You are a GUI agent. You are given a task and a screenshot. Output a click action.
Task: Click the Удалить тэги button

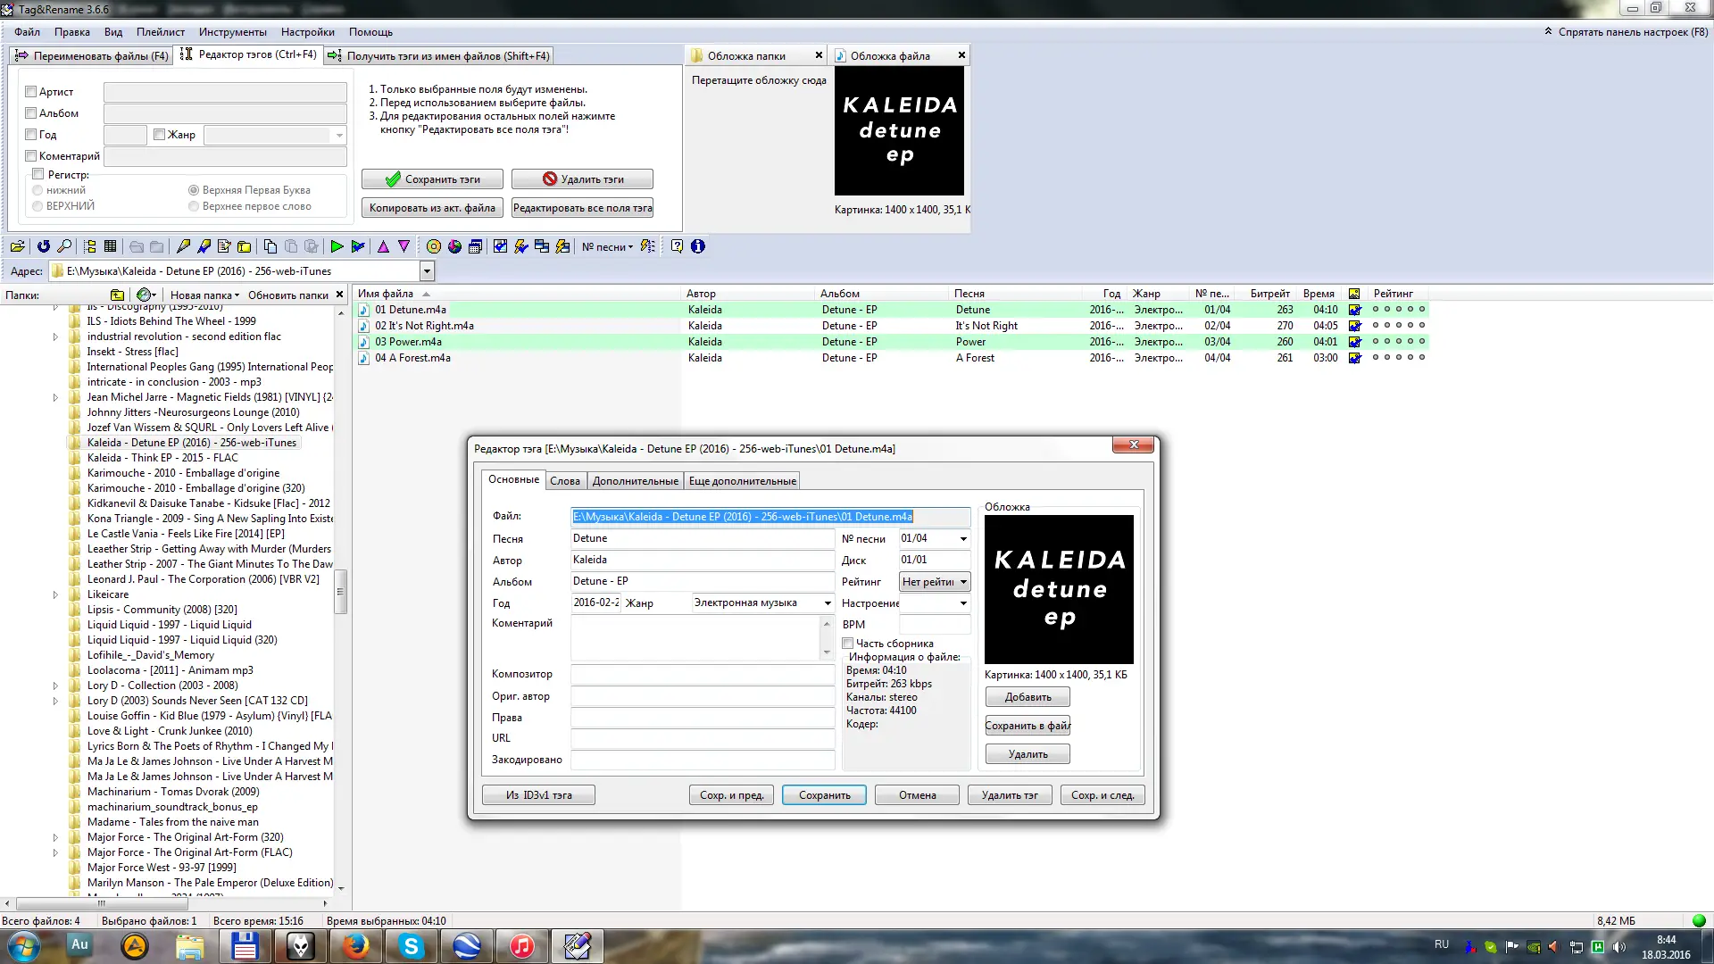582,179
